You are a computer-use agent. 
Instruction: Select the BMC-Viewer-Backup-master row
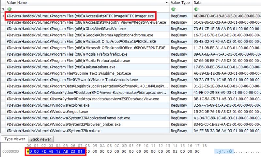131,93
